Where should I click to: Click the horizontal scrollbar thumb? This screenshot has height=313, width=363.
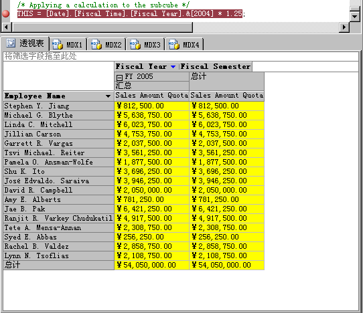102,27
